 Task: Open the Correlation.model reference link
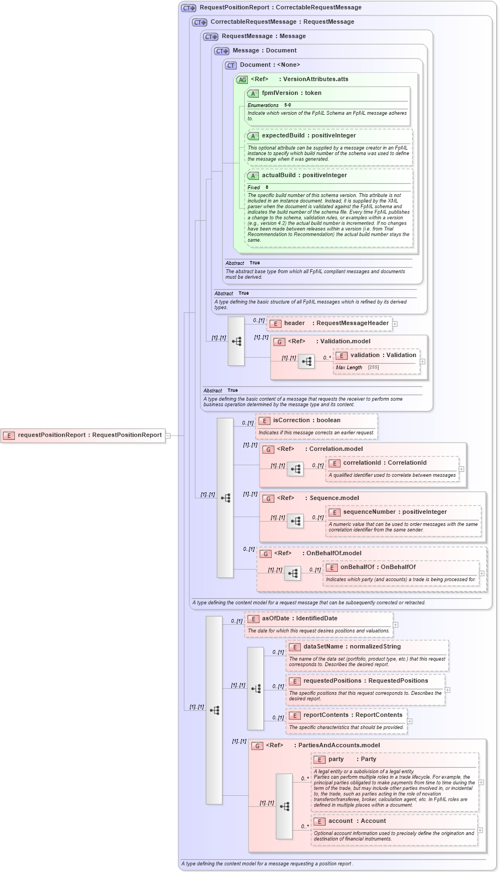pyautogui.click(x=336, y=449)
